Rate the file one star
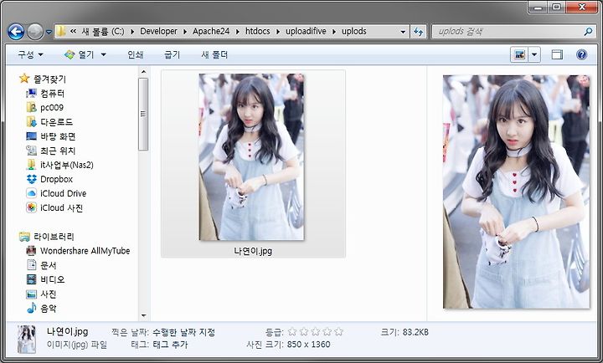This screenshot has width=603, height=363. click(x=292, y=331)
